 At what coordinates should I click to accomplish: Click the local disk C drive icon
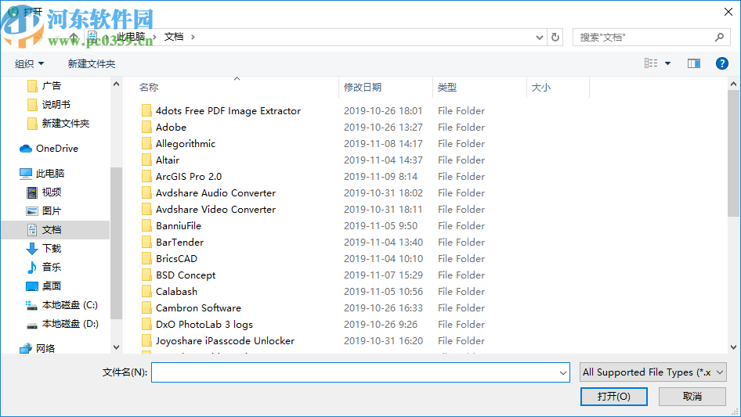click(x=31, y=305)
